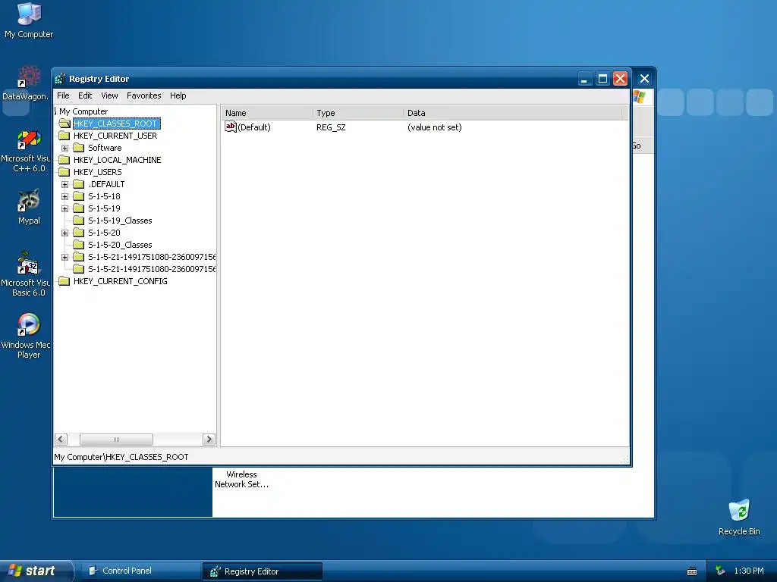The width and height of the screenshot is (777, 582).
Task: Click the status bar path My Computer\HKEY_CLASSES_ROOT
Action: (121, 457)
